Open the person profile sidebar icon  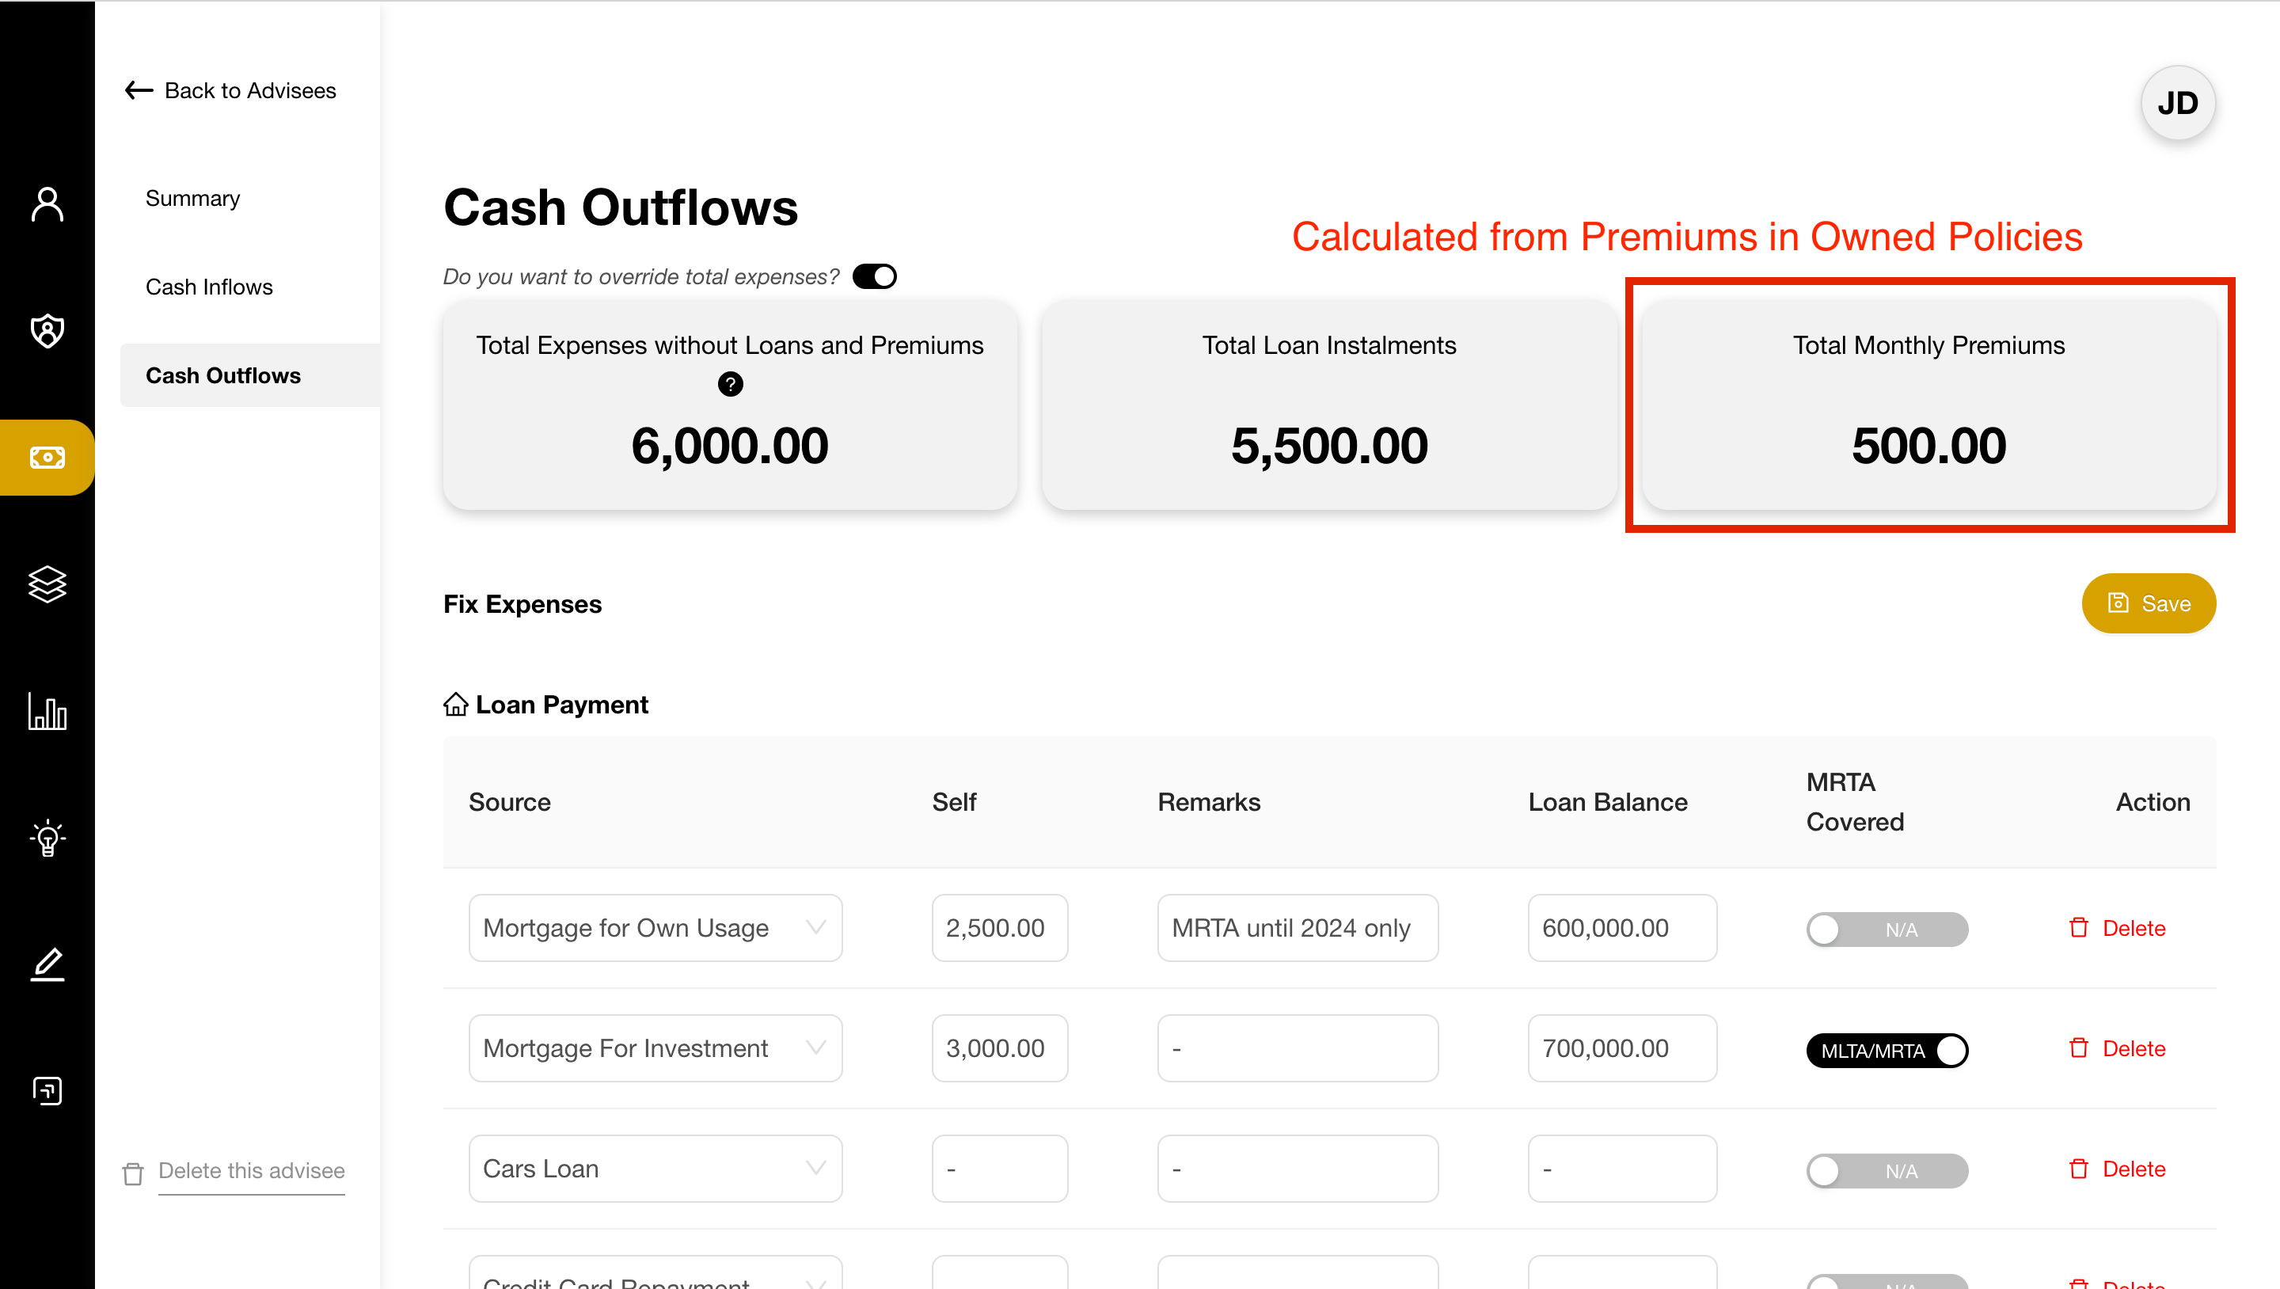(x=47, y=203)
